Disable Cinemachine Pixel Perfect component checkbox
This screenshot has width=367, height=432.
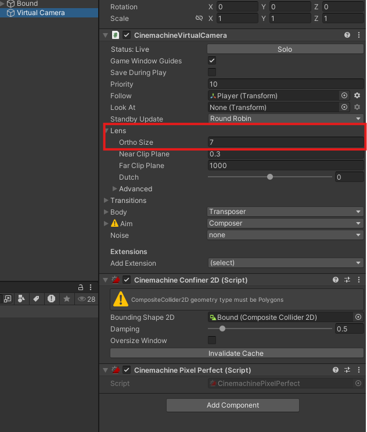pyautogui.click(x=127, y=370)
